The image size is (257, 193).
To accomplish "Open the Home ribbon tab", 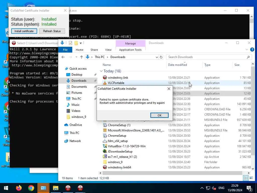I will 80,50.
